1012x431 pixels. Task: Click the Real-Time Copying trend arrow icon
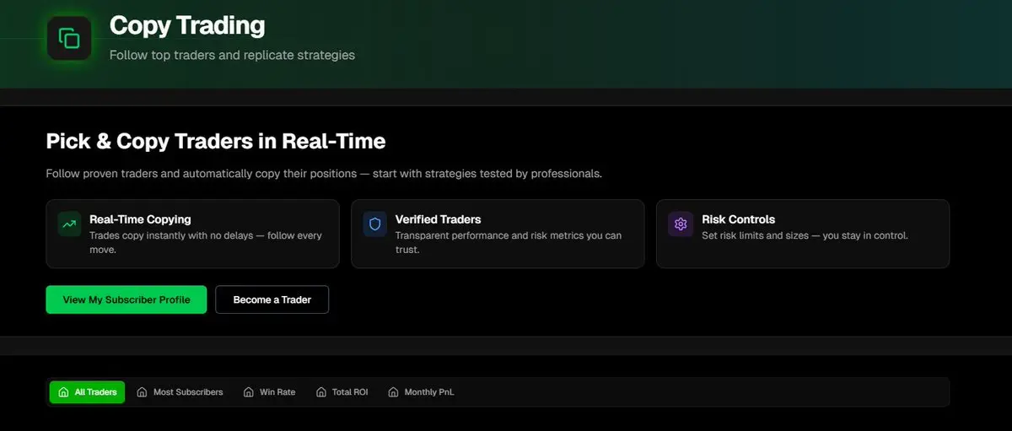(x=69, y=224)
